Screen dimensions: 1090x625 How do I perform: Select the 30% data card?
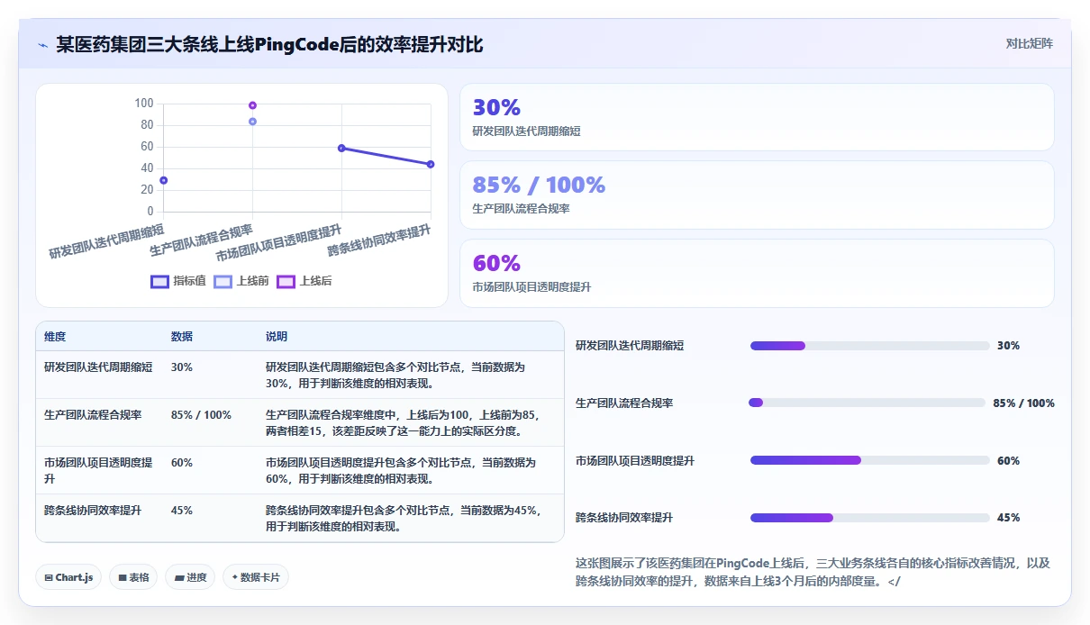click(757, 117)
